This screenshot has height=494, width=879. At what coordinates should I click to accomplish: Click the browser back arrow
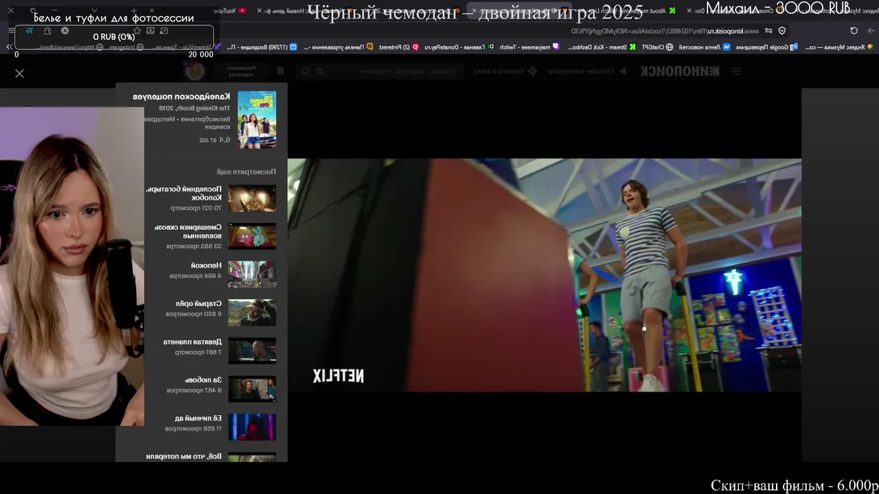[871, 31]
